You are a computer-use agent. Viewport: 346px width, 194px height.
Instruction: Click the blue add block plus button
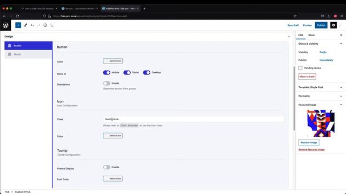[x=18, y=25]
